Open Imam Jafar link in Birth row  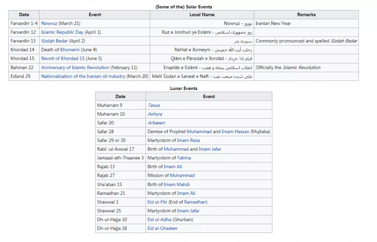click(x=210, y=149)
